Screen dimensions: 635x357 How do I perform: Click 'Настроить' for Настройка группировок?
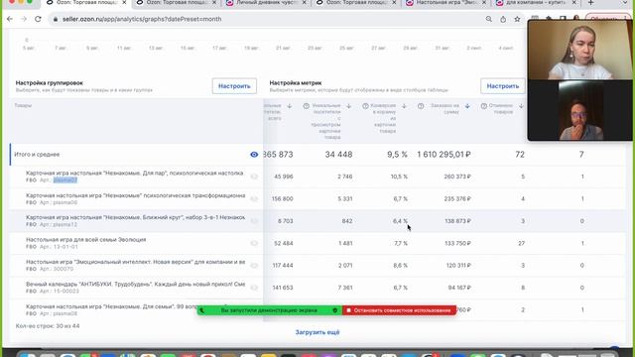click(x=234, y=86)
